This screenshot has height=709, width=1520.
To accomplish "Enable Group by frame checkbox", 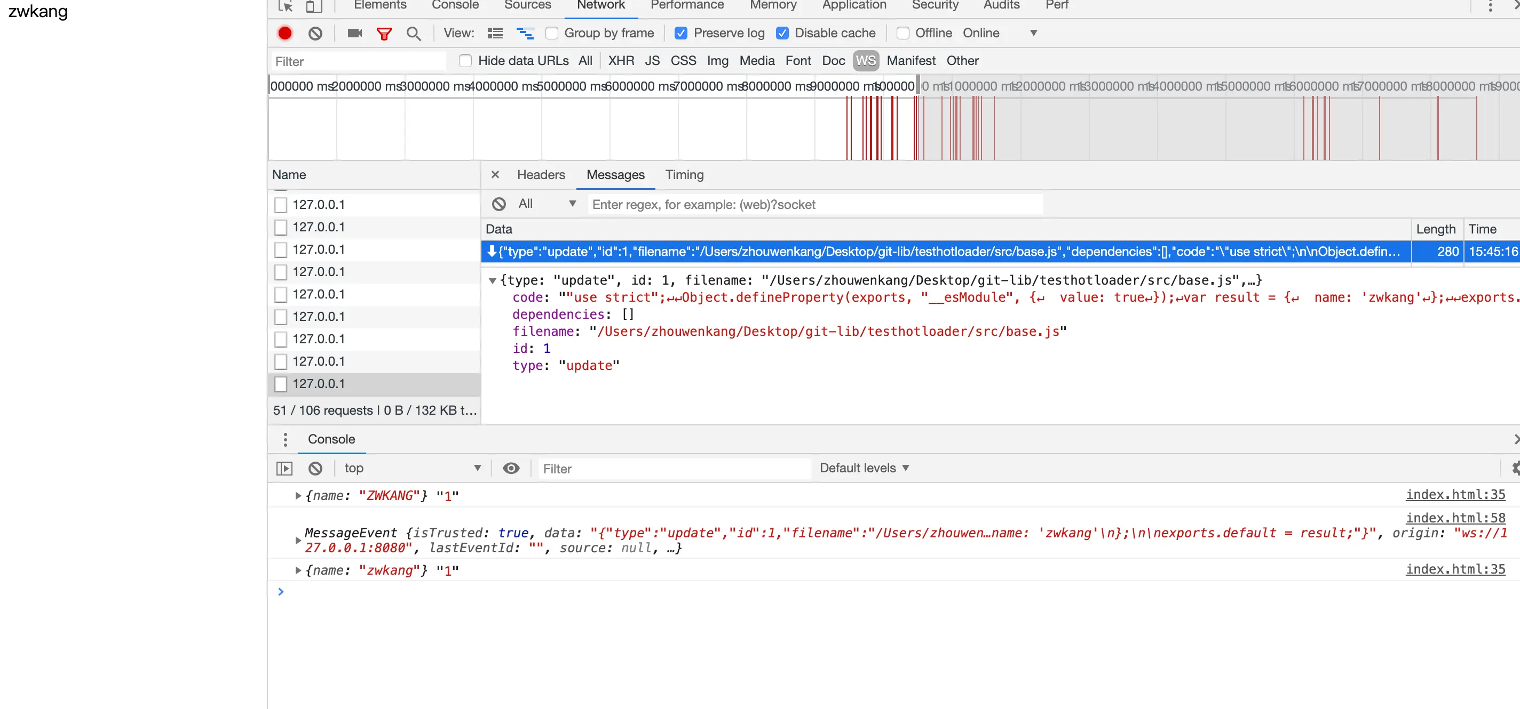I will coord(552,33).
